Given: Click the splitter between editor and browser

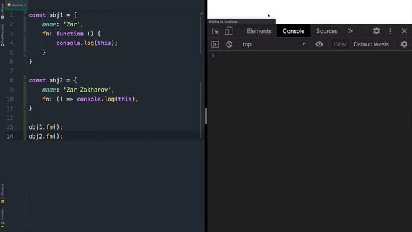Looking at the screenshot, I should pyautogui.click(x=206, y=116).
